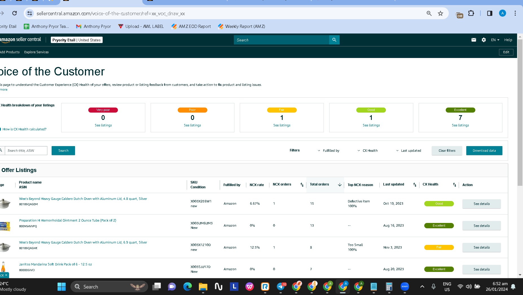See listings under Good
This screenshot has height=295, width=523.
[371, 125]
